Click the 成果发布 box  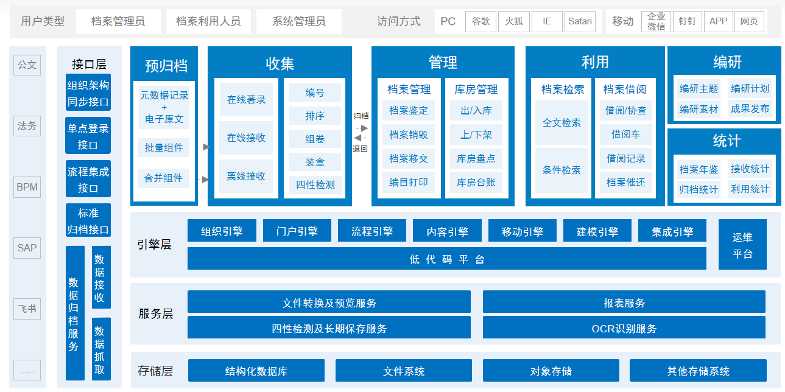pos(750,110)
